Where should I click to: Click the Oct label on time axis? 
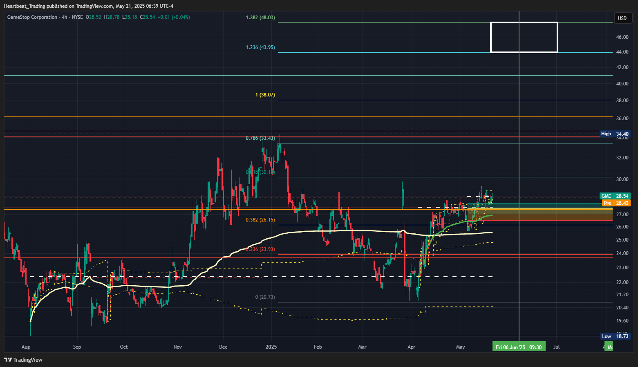[124, 347]
